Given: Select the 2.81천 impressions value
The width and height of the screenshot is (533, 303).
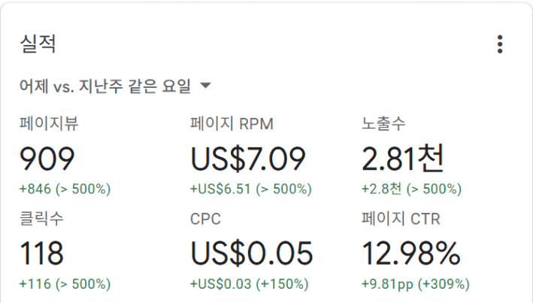Looking at the screenshot, I should point(403,159).
